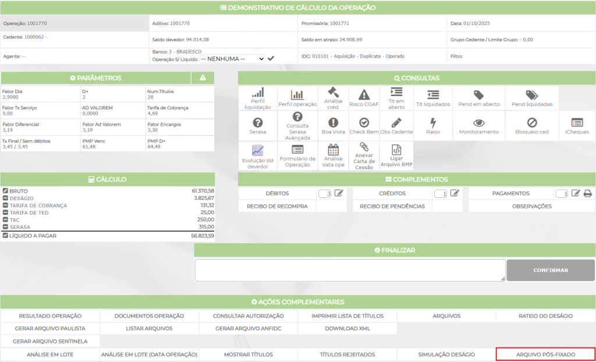Print payments using the printer icon

pos(587,194)
